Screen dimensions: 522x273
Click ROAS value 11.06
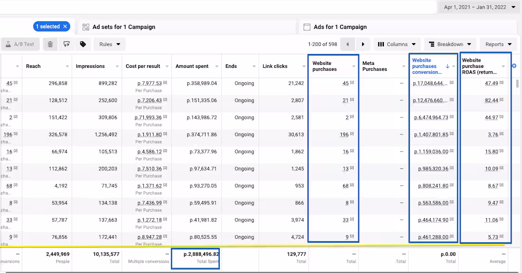pos(491,220)
